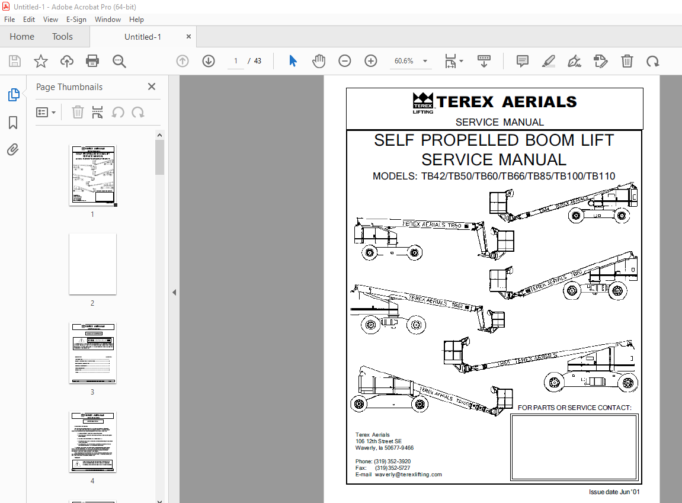Zoom out with the minus button

344,61
